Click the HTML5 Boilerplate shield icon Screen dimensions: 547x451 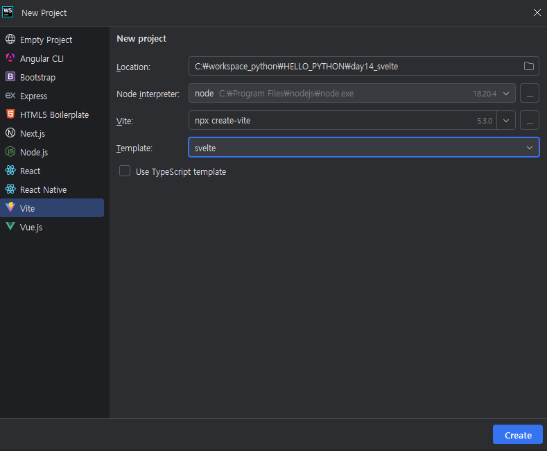point(10,114)
